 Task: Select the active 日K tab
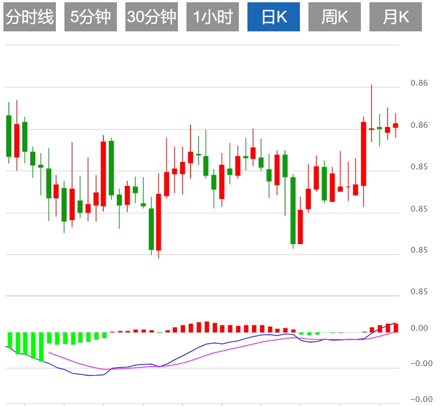click(x=274, y=17)
